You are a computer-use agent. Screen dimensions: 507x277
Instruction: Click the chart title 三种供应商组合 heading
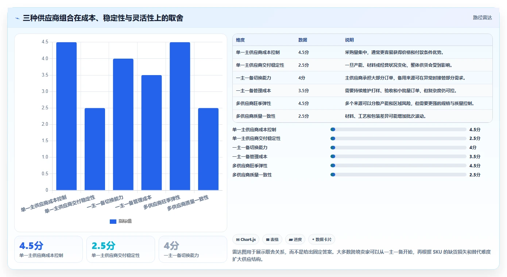pyautogui.click(x=103, y=18)
